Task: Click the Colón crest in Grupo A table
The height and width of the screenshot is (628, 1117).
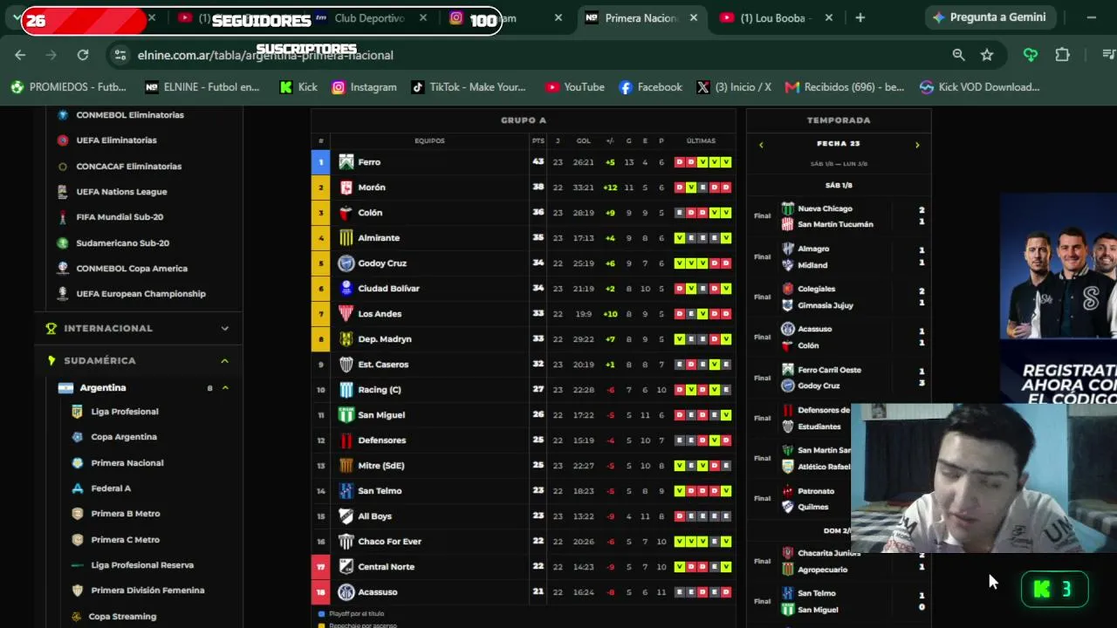Action: click(x=346, y=213)
